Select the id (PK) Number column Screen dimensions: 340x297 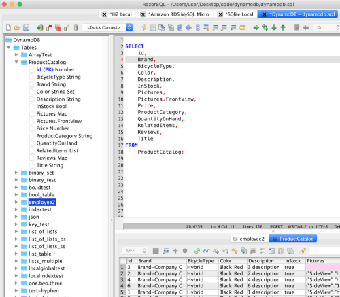(55, 69)
